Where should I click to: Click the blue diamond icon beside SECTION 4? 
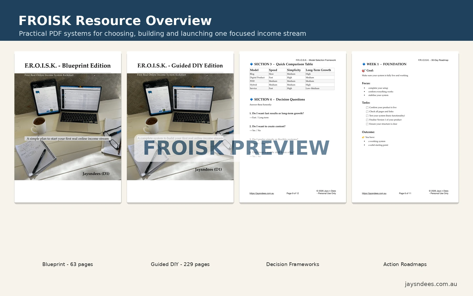[251, 99]
